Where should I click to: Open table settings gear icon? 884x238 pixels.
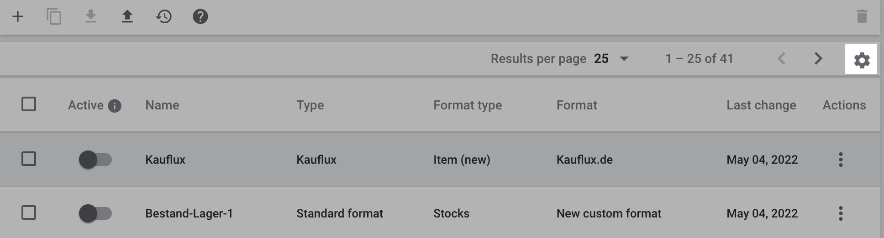(862, 60)
